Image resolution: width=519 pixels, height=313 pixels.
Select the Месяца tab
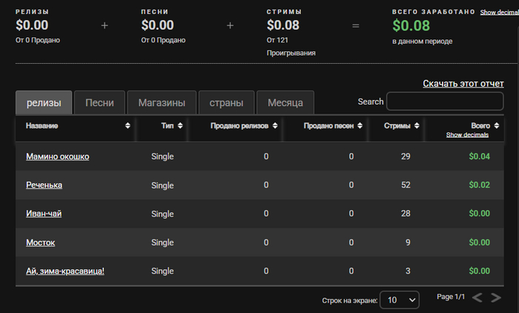click(285, 102)
